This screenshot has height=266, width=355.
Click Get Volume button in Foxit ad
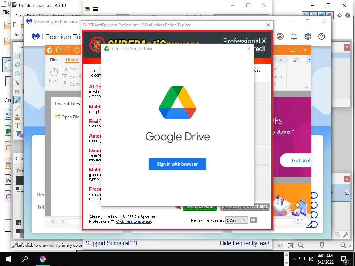pyautogui.click(x=296, y=160)
